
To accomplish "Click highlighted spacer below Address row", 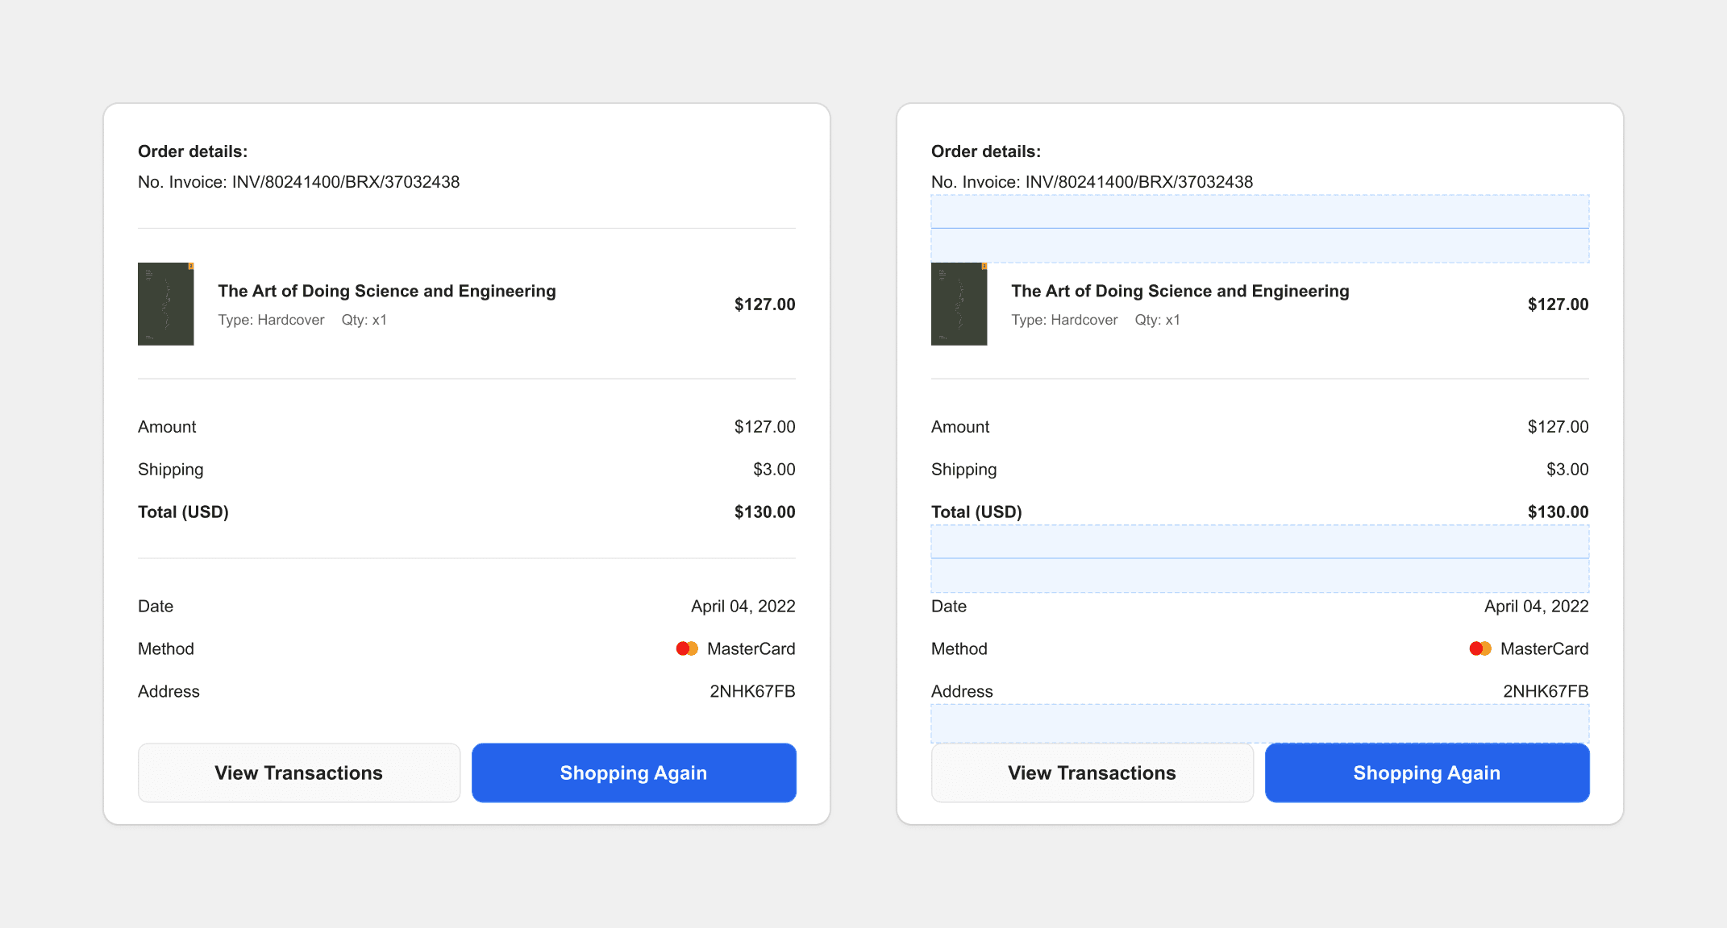I will click(x=1259, y=723).
